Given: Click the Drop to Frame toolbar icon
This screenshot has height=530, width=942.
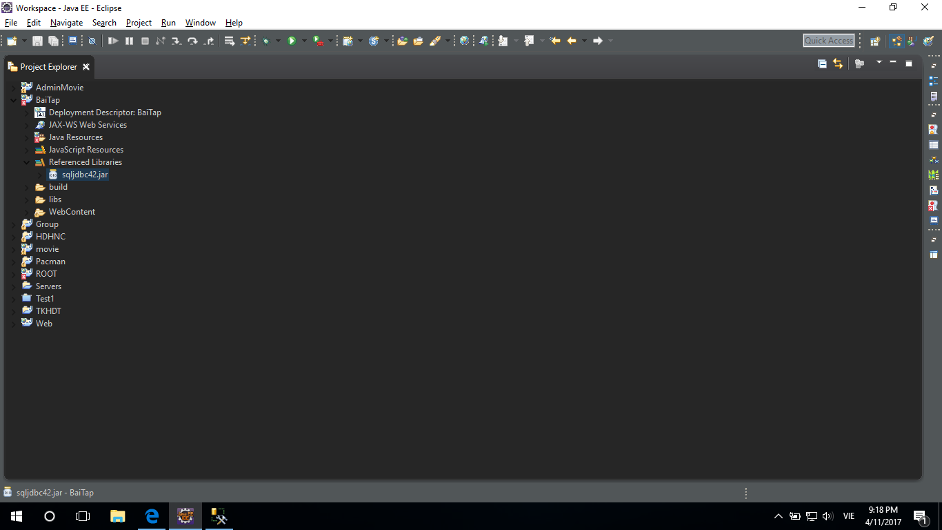Looking at the screenshot, I should pos(230,41).
